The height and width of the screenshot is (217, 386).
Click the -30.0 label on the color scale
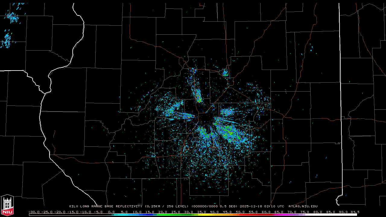33,212
